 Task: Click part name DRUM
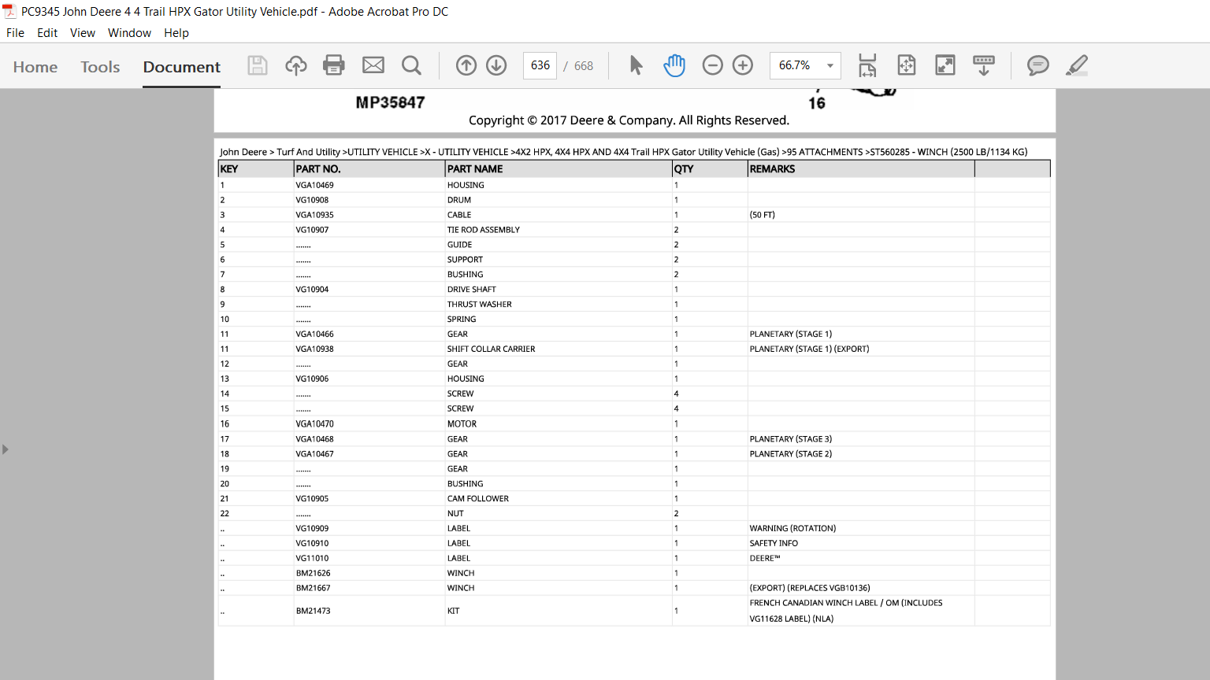point(459,200)
